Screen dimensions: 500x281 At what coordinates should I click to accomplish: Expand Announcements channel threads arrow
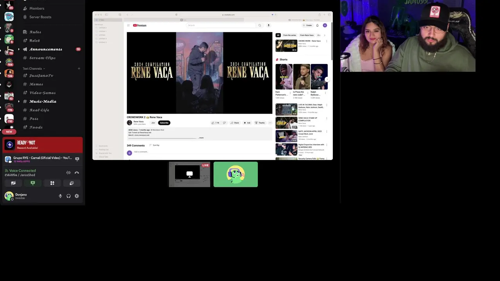18,49
